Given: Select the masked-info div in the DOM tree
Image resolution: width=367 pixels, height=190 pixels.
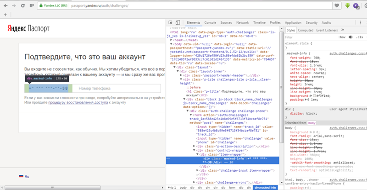Looking at the screenshot, I should (x=222, y=160).
